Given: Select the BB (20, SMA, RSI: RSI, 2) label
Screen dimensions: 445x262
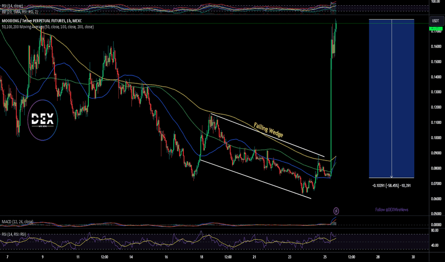Looking at the screenshot, I should coord(20,12).
